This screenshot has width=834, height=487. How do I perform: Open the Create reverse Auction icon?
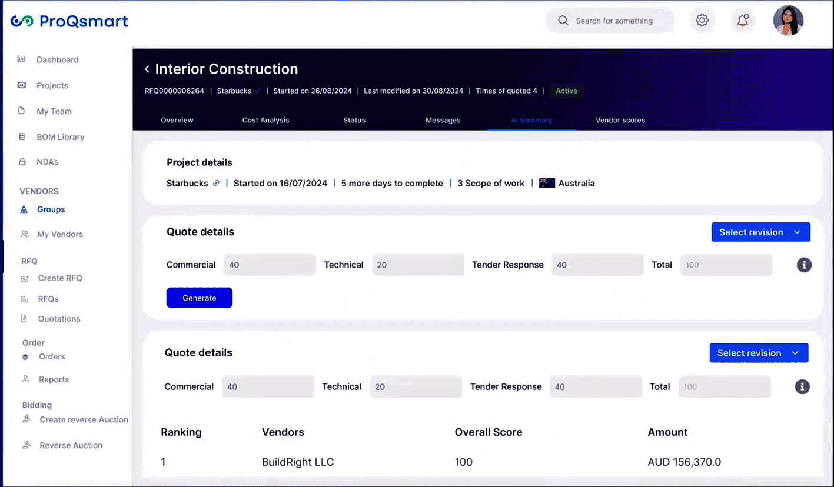(x=25, y=419)
